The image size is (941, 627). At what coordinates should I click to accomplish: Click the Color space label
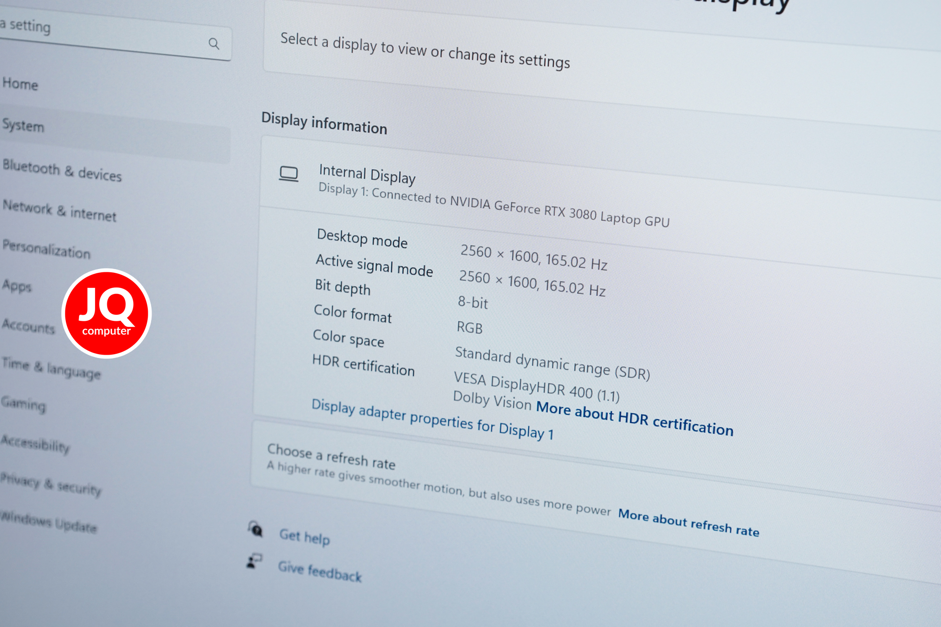[348, 338]
